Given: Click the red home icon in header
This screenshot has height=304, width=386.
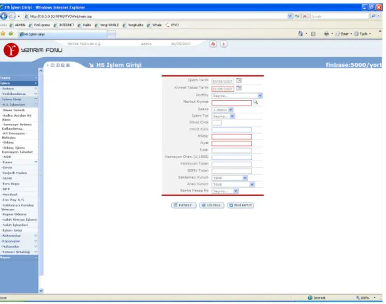Looking at the screenshot, I should click(x=213, y=44).
